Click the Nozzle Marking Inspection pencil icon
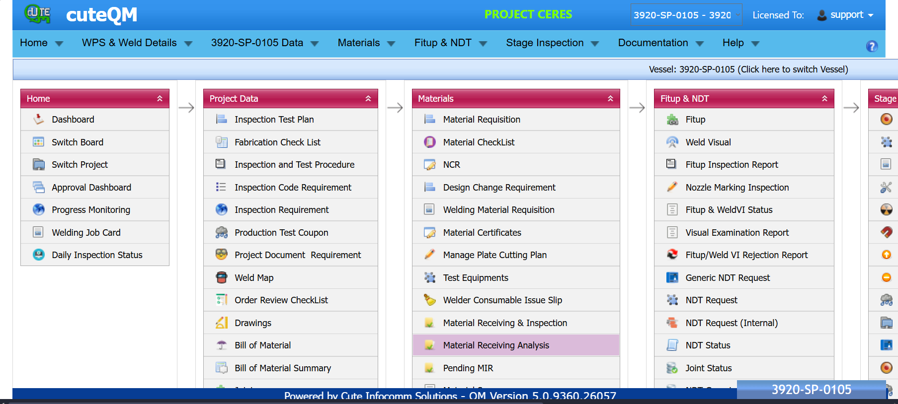The image size is (898, 404). coord(672,187)
